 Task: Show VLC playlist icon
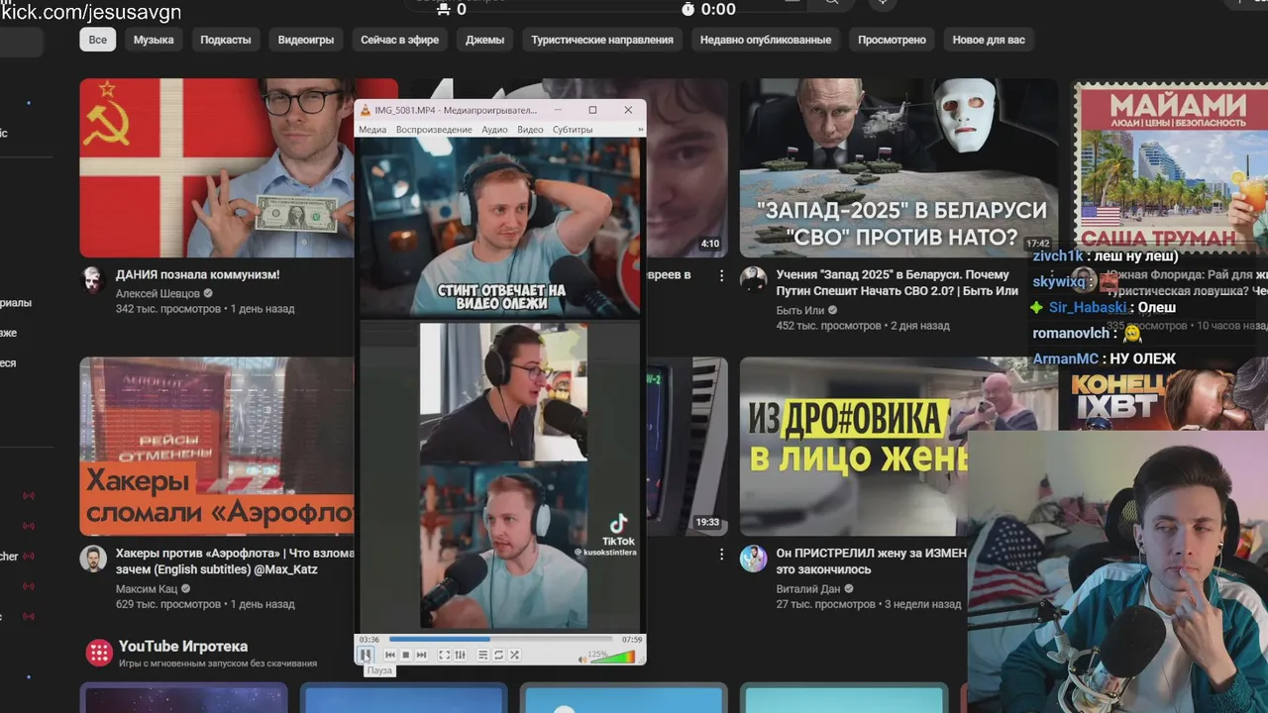click(x=483, y=655)
